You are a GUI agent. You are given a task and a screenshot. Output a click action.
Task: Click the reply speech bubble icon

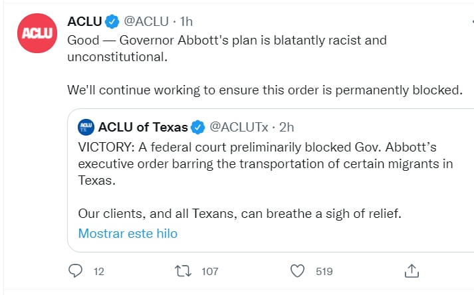point(76,270)
